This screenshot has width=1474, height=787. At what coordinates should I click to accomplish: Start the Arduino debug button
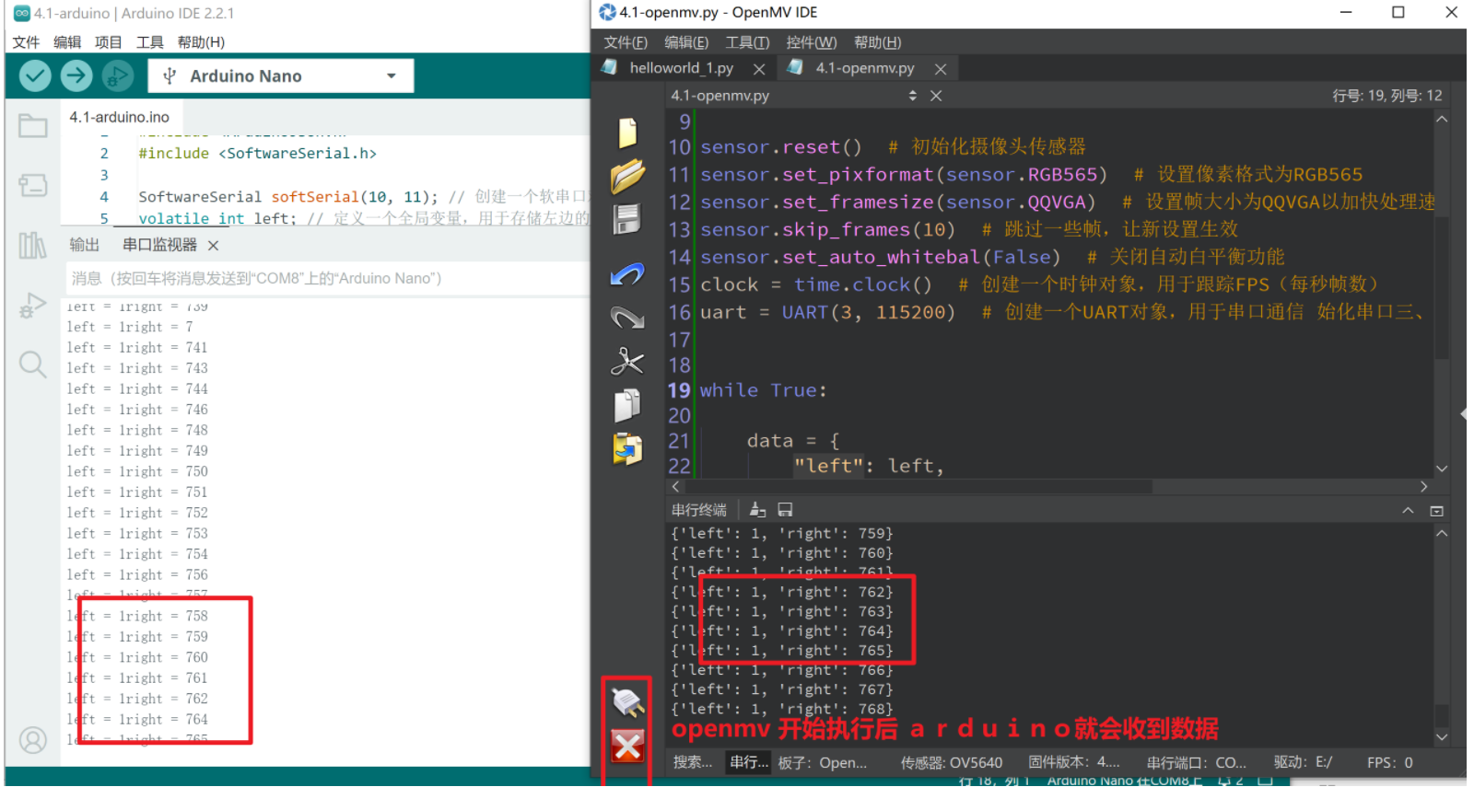pos(118,75)
